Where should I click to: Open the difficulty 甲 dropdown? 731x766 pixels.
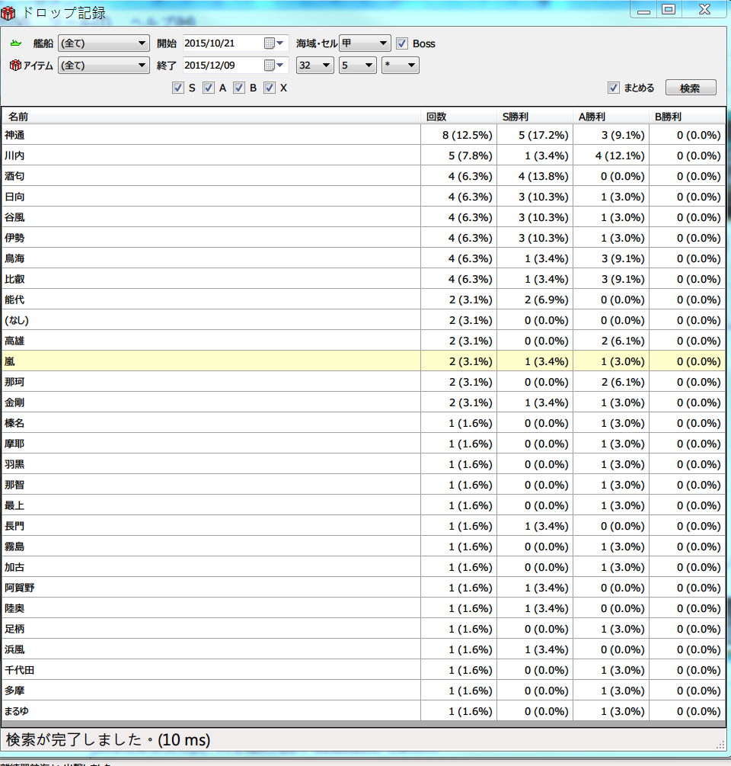pyautogui.click(x=365, y=43)
